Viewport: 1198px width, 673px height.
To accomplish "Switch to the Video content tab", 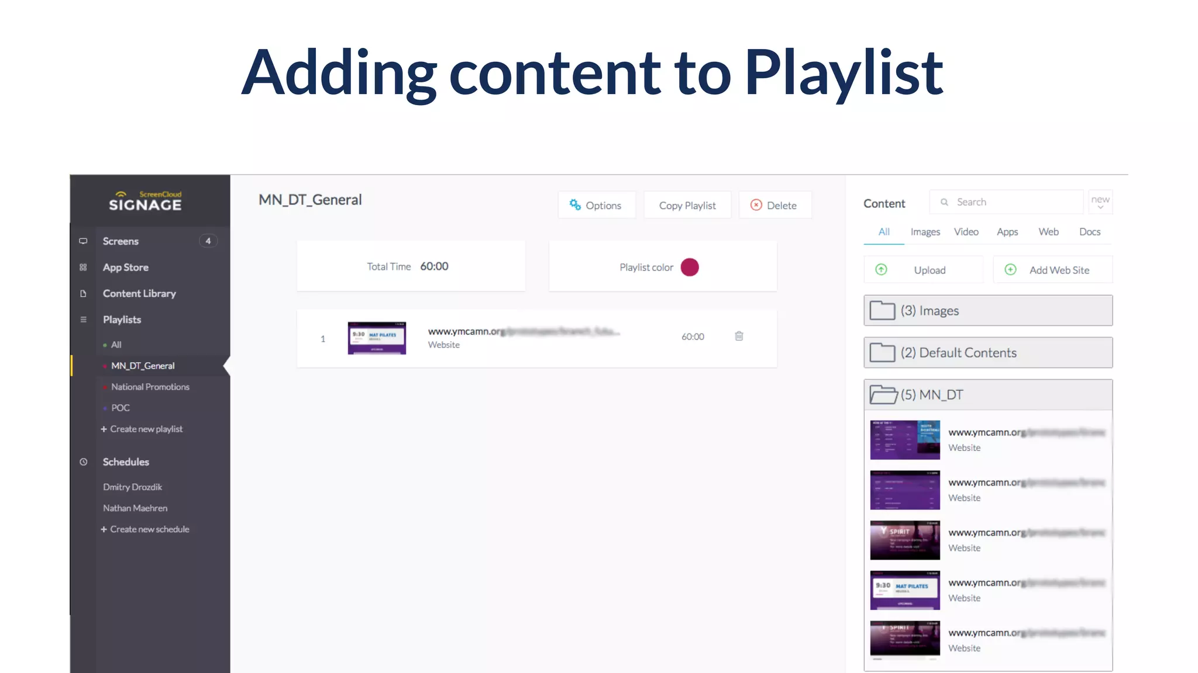I will 966,232.
